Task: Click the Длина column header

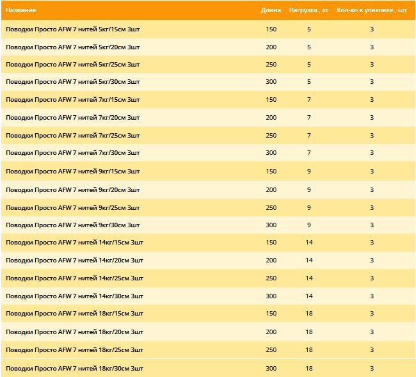Action: (x=271, y=10)
